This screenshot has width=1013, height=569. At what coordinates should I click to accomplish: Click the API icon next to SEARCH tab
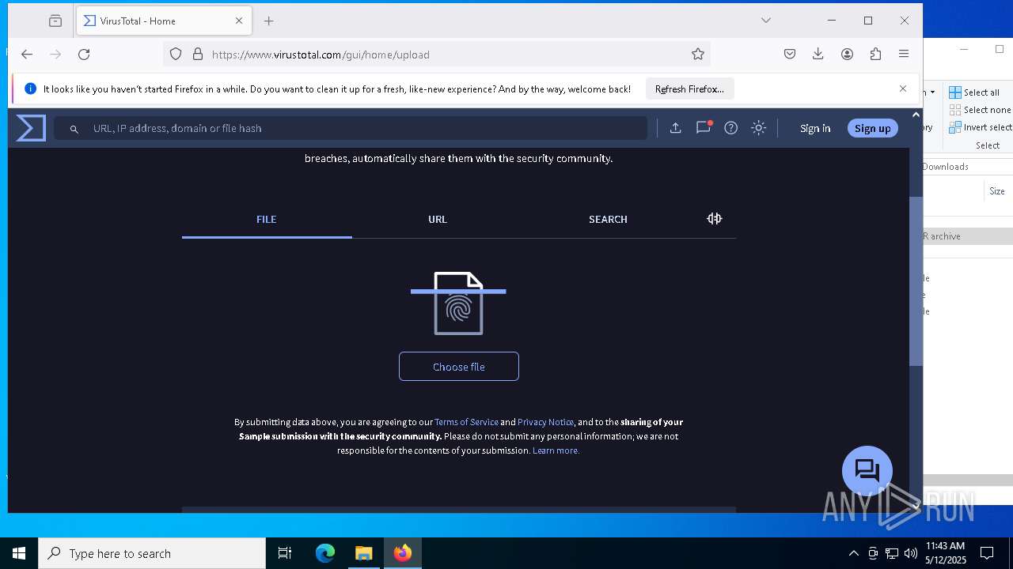(715, 219)
